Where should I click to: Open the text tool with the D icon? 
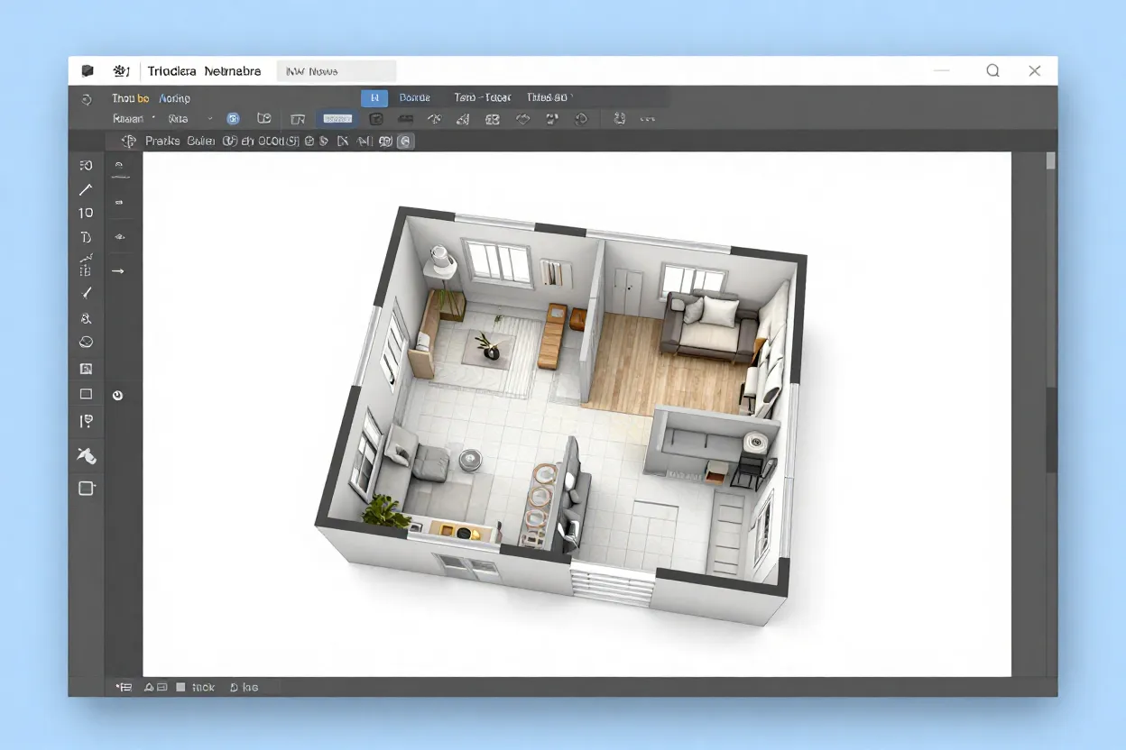(86, 237)
